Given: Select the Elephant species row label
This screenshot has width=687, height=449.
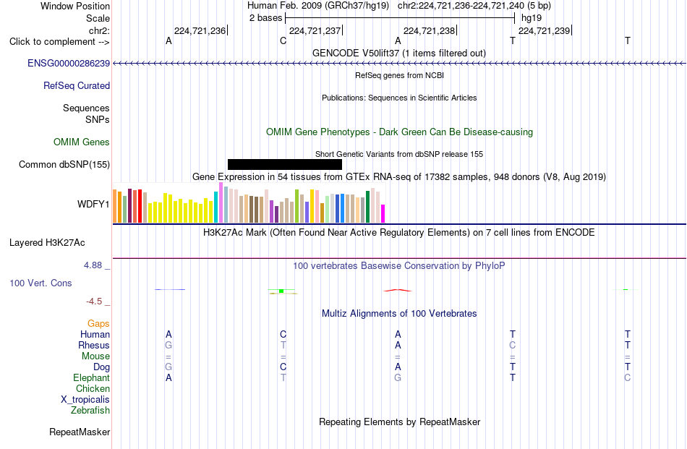Looking at the screenshot, I should coord(92,378).
